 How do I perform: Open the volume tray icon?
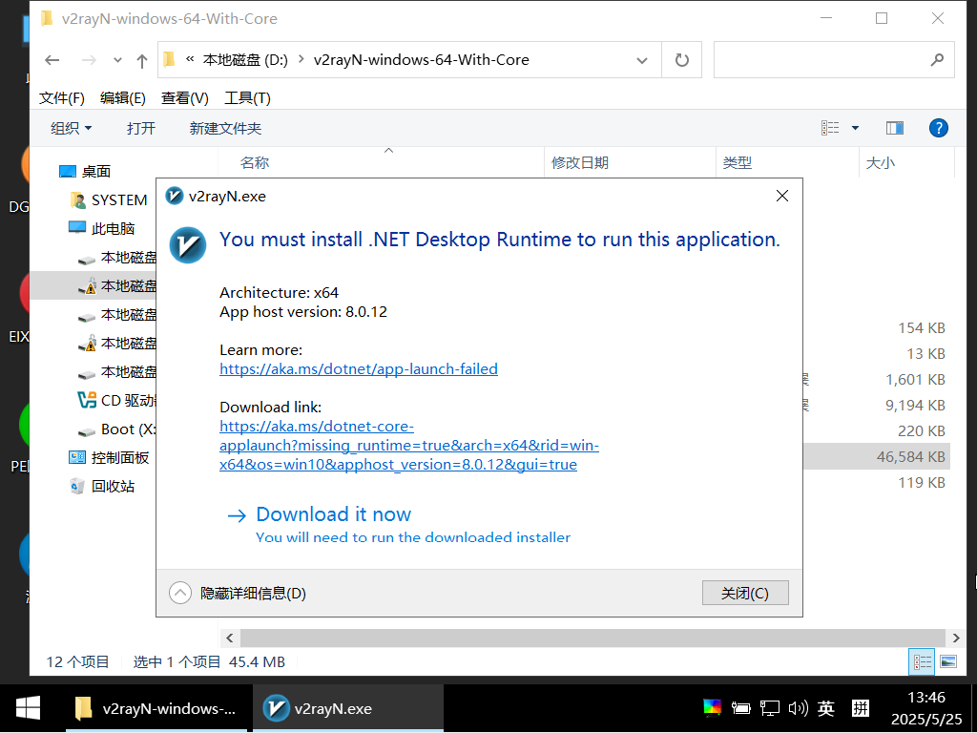[799, 708]
